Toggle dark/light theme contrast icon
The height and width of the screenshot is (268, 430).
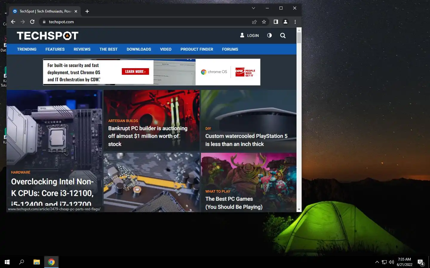click(x=269, y=35)
